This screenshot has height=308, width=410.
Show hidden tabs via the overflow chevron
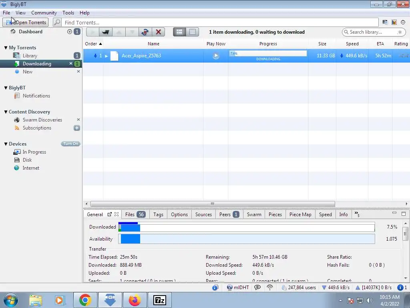point(357,214)
